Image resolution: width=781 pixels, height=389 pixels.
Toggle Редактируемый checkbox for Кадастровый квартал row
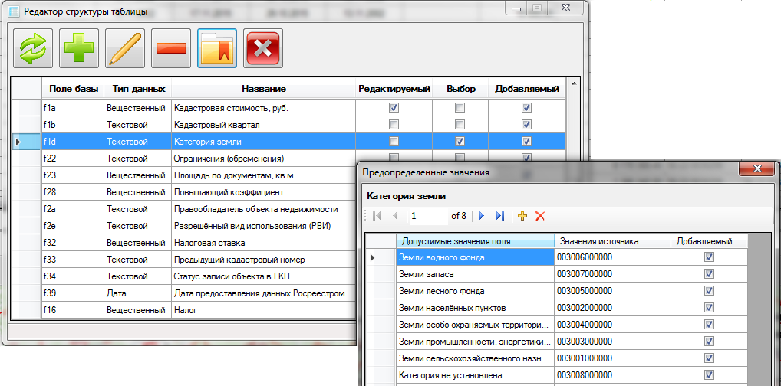coord(394,124)
